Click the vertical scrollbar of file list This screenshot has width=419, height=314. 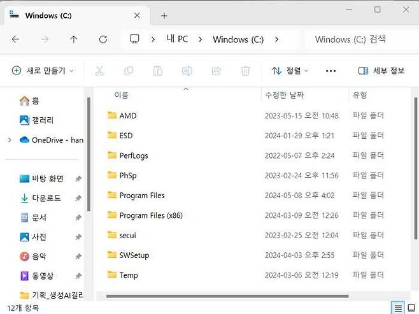pyautogui.click(x=416, y=168)
